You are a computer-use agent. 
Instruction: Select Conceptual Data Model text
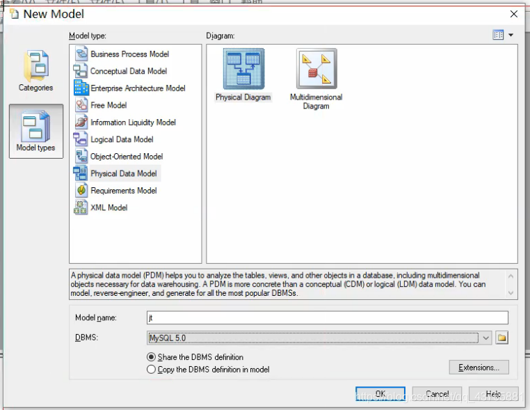pos(129,71)
